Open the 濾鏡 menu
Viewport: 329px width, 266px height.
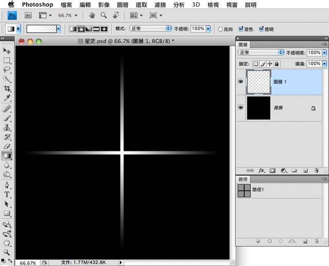[x=160, y=5]
